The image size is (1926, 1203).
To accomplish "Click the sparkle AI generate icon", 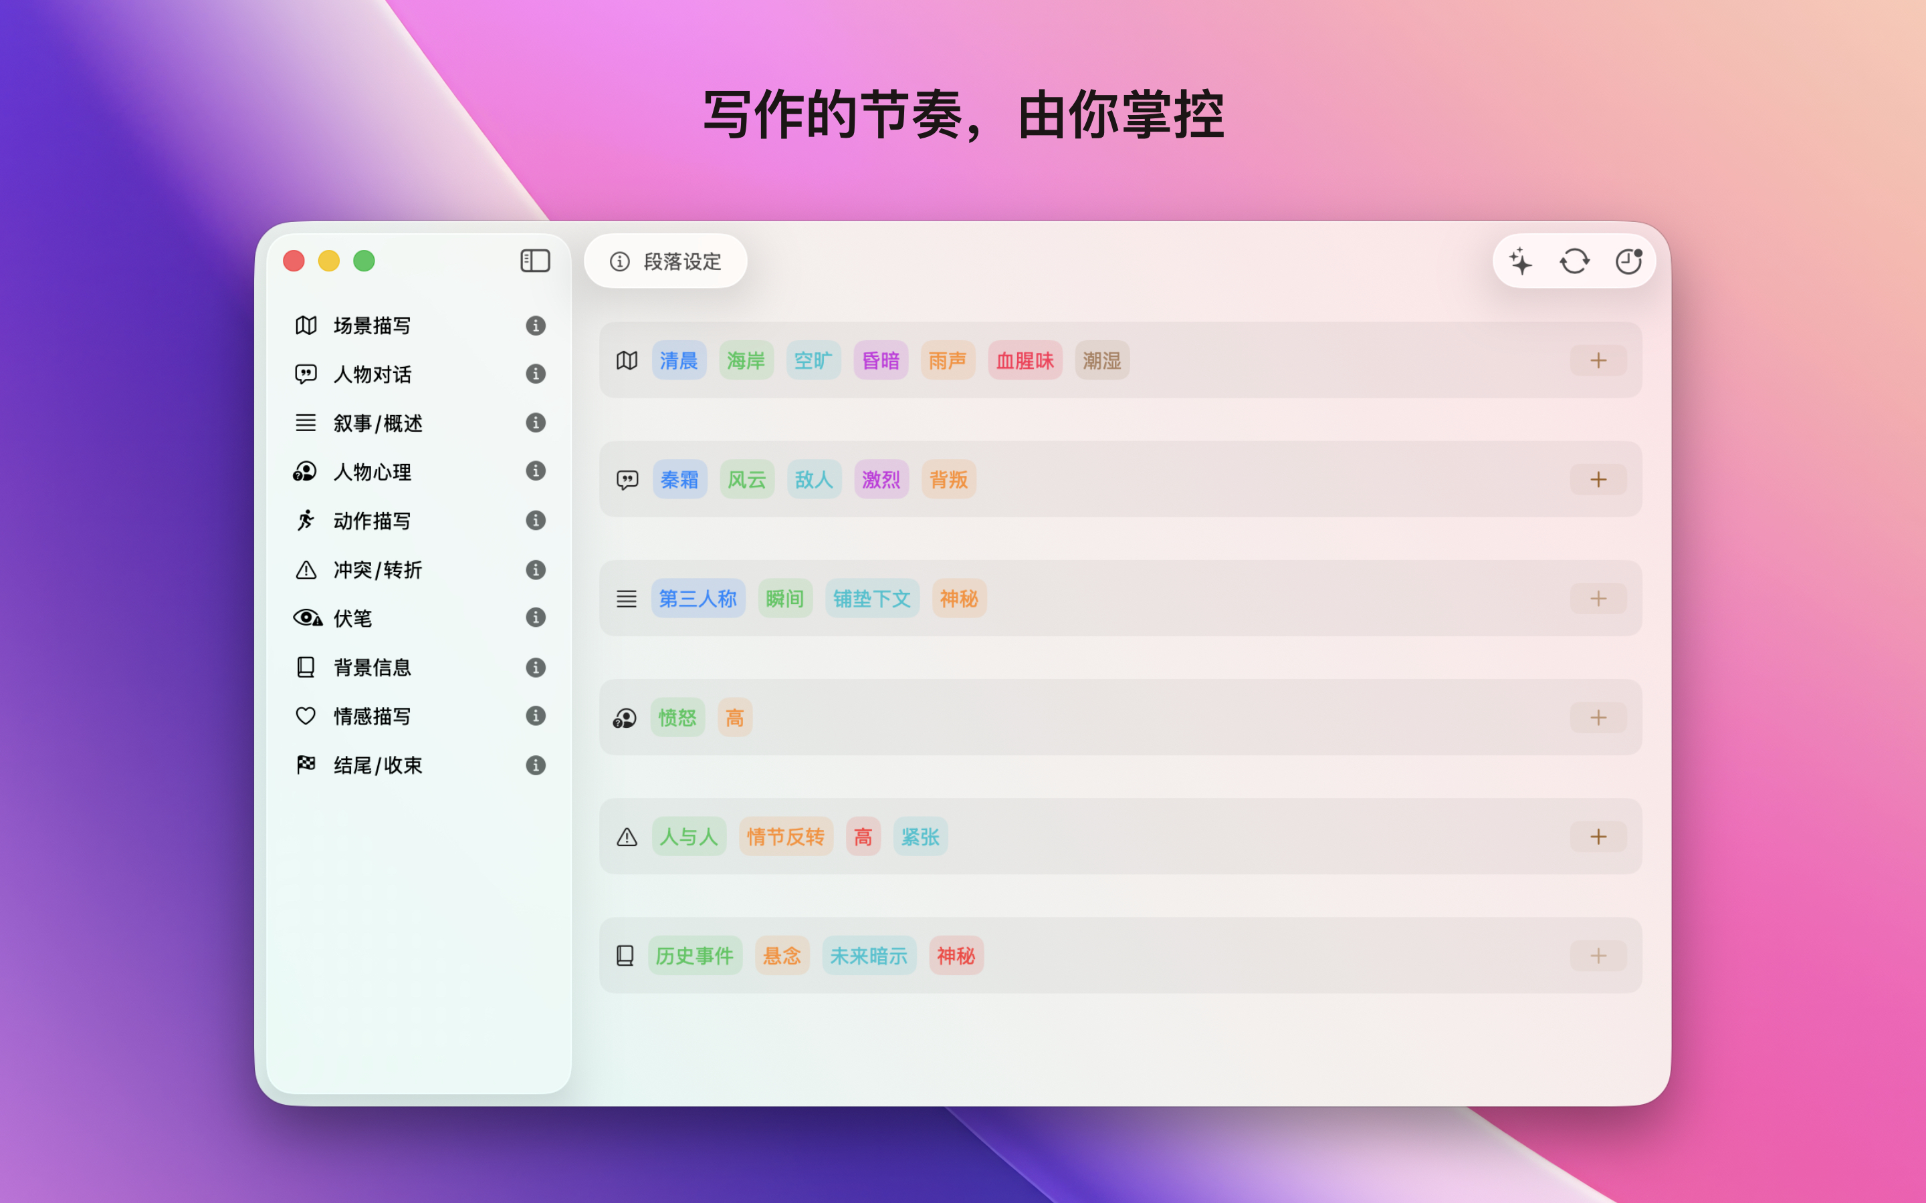I will pos(1520,261).
